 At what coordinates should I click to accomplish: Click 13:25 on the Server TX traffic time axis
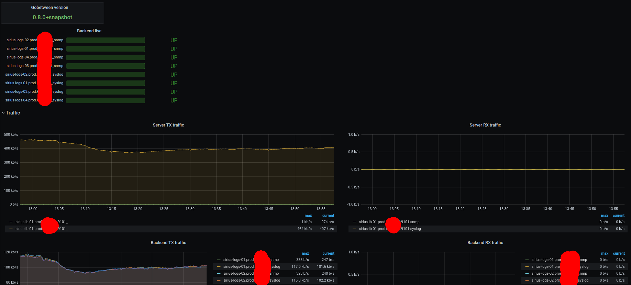(x=164, y=209)
